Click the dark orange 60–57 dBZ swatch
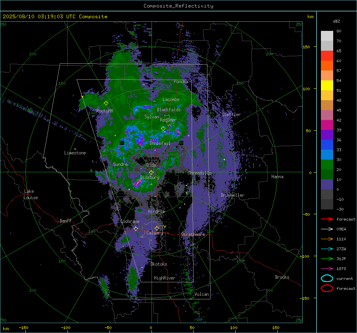The width and height of the screenshot is (357, 333). tap(327, 65)
